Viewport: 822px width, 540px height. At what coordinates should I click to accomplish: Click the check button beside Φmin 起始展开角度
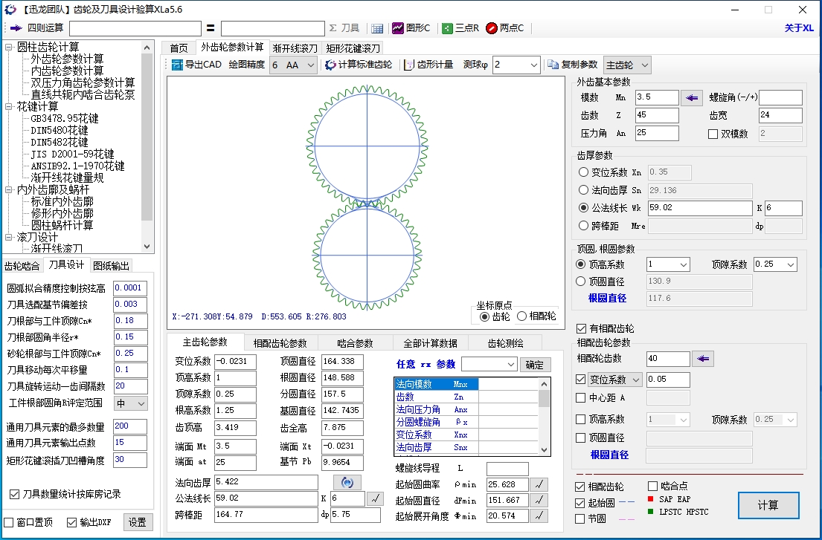[539, 516]
